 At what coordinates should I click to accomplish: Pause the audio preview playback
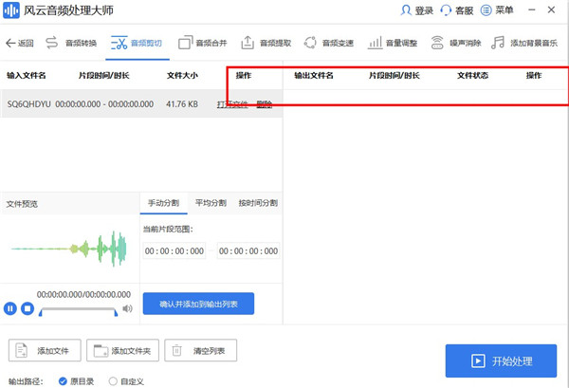(10, 308)
